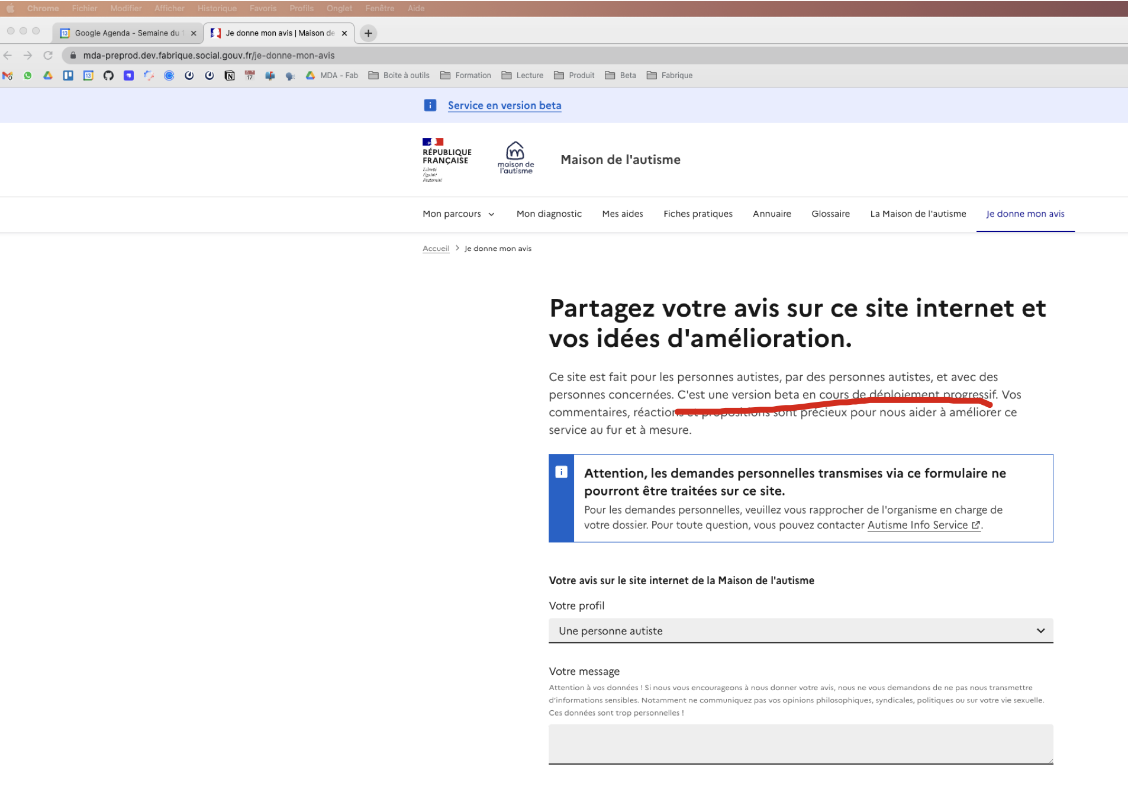Open the GitHub bookmark
This screenshot has width=1128, height=786.
coord(108,75)
